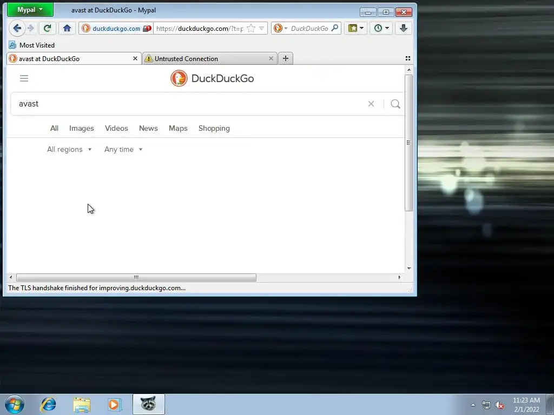This screenshot has height=415, width=554.
Task: Minimize the Mypal browser window
Action: [368, 12]
